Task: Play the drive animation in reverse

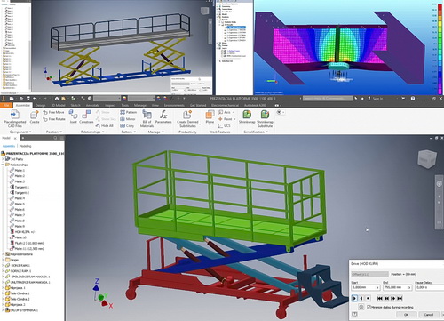Action: pyautogui.click(x=361, y=298)
